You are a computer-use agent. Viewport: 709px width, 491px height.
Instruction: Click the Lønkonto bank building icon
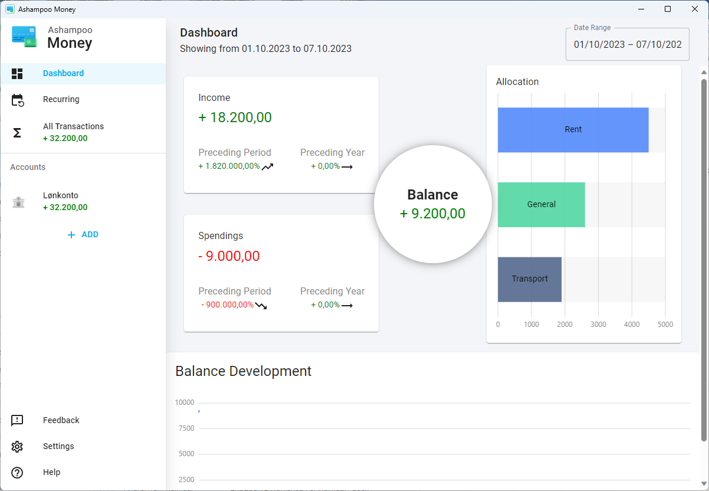18,202
